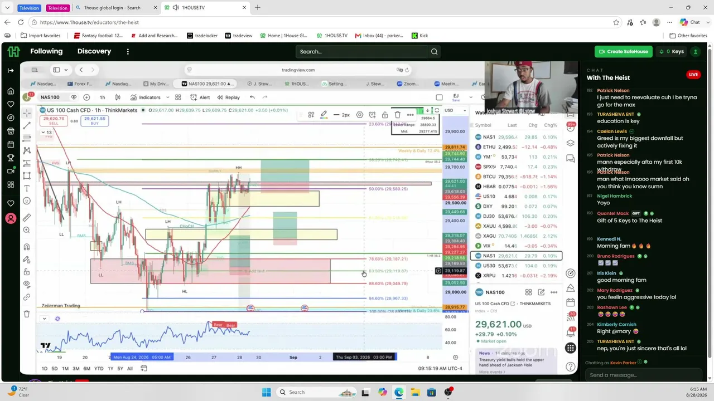Select the trend line drawing tool
714x401 pixels.
tap(27, 126)
